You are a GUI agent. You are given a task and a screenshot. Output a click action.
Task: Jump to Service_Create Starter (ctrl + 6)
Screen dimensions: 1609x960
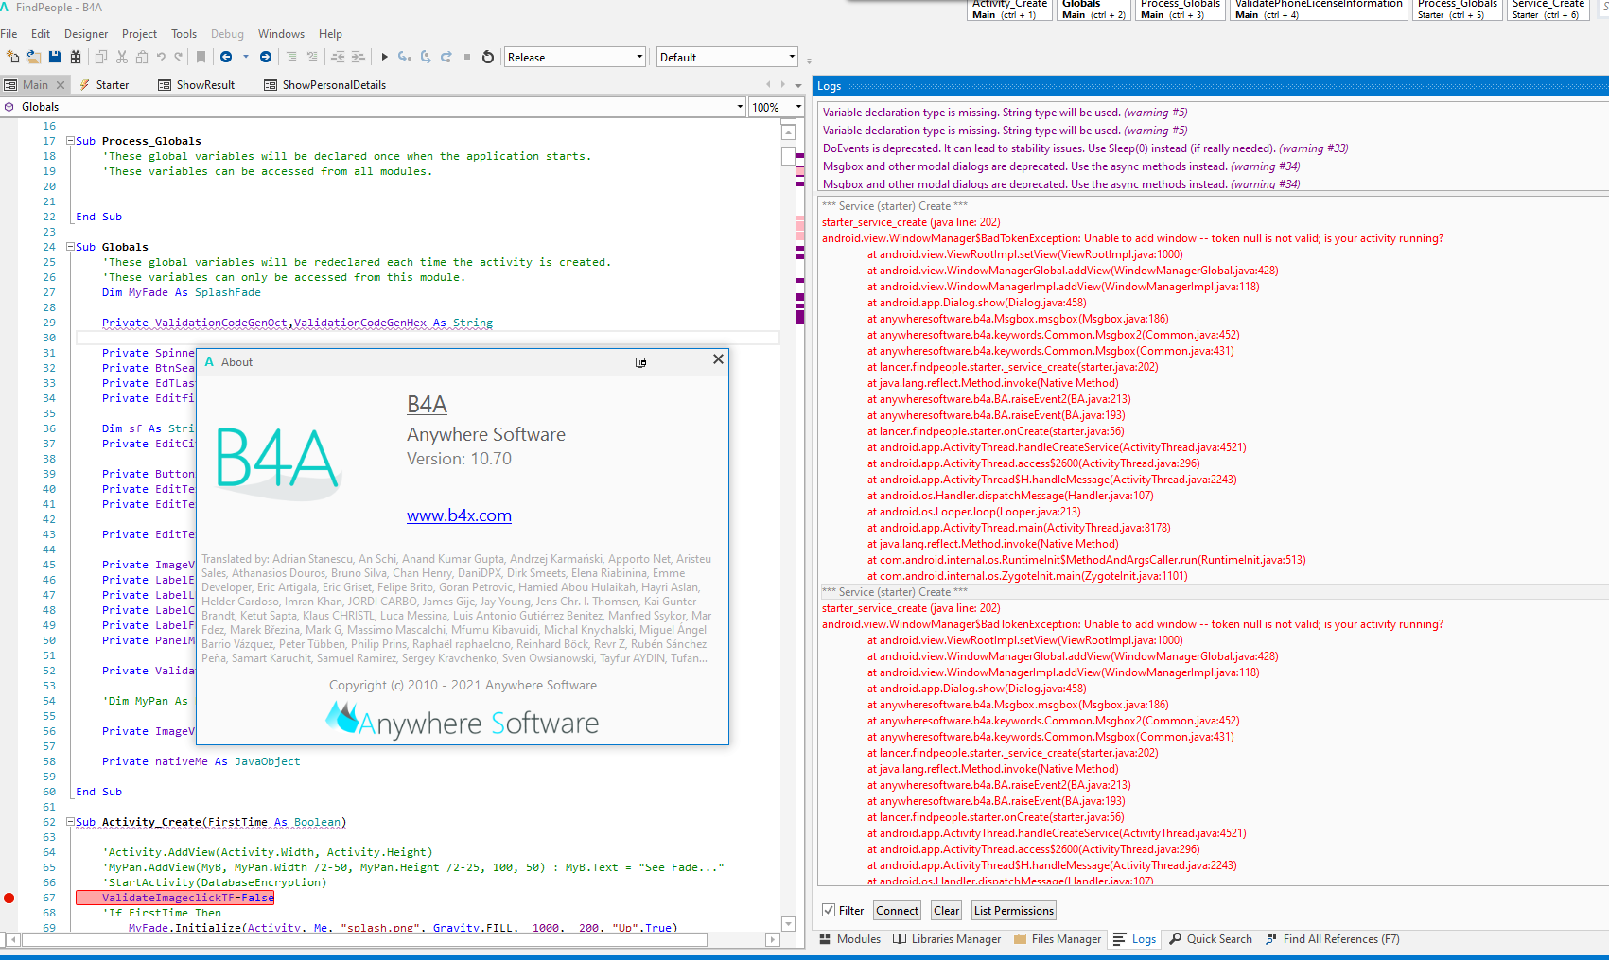coord(1547,9)
